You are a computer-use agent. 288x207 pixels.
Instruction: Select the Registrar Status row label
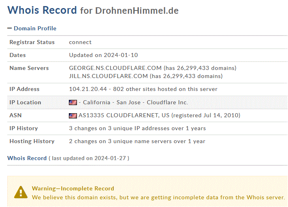click(32, 42)
